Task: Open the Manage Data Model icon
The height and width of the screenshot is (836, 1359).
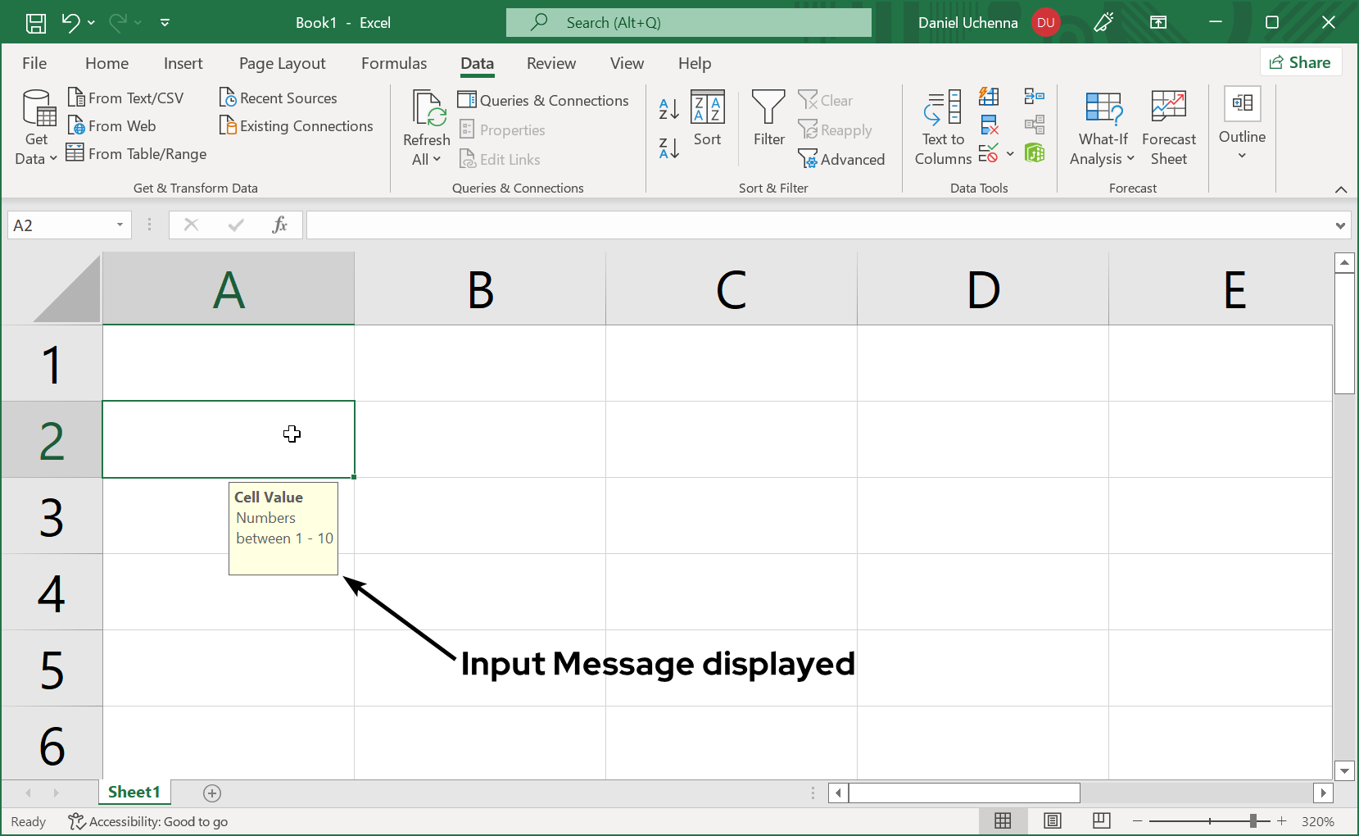Action: point(1035,153)
